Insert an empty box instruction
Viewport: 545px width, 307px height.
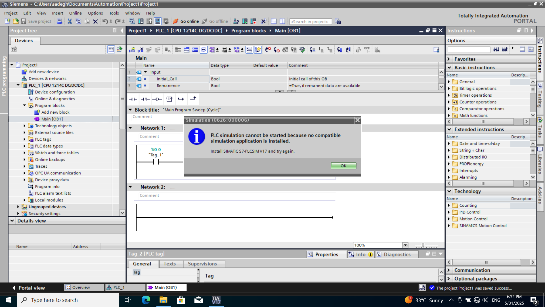(169, 99)
